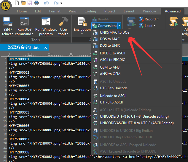Close the 汉语方音字汇.txt tab
The image size is (188, 162).
(46, 48)
